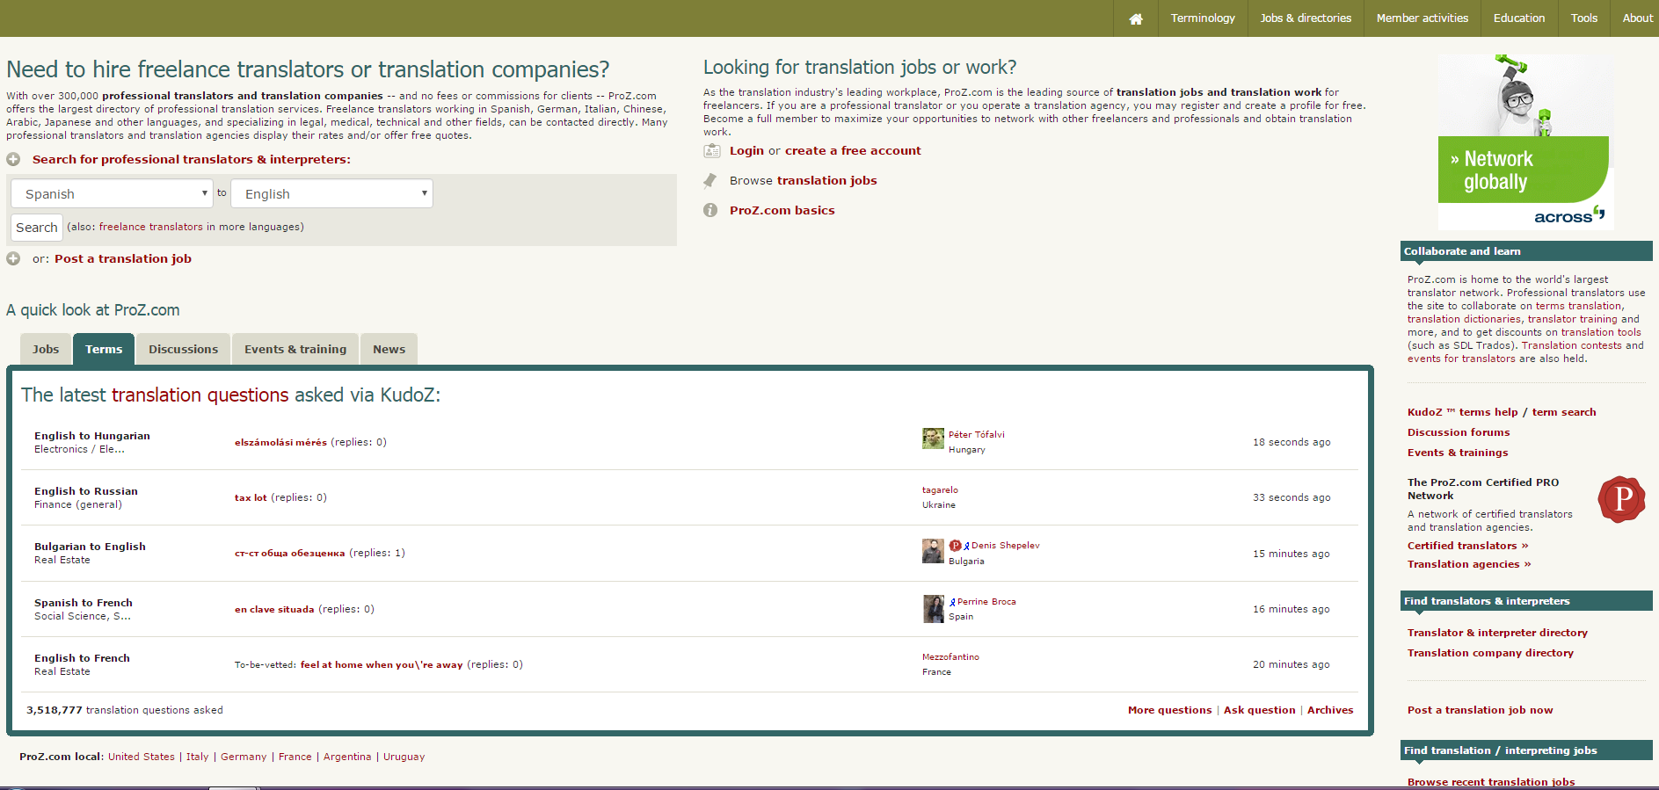The height and width of the screenshot is (790, 1659).
Task: Open Discussion forums sidebar link
Action: coord(1459,432)
